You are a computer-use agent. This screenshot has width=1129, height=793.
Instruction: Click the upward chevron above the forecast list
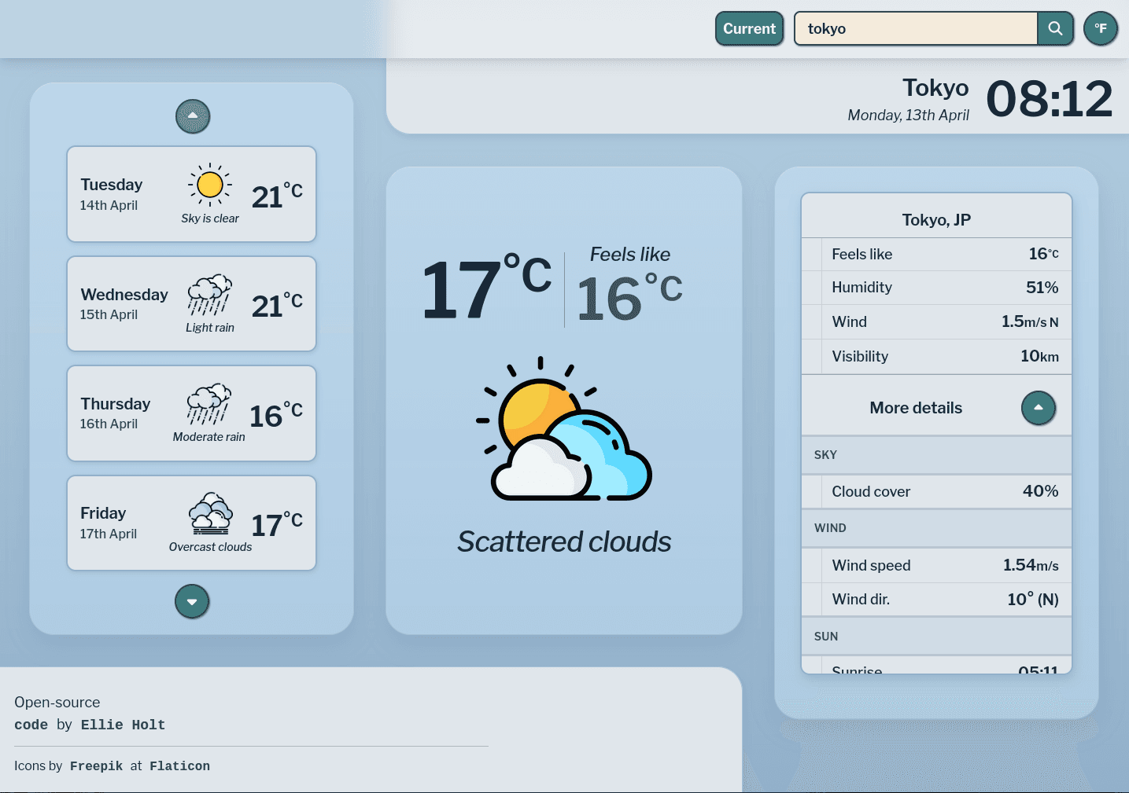click(x=192, y=116)
